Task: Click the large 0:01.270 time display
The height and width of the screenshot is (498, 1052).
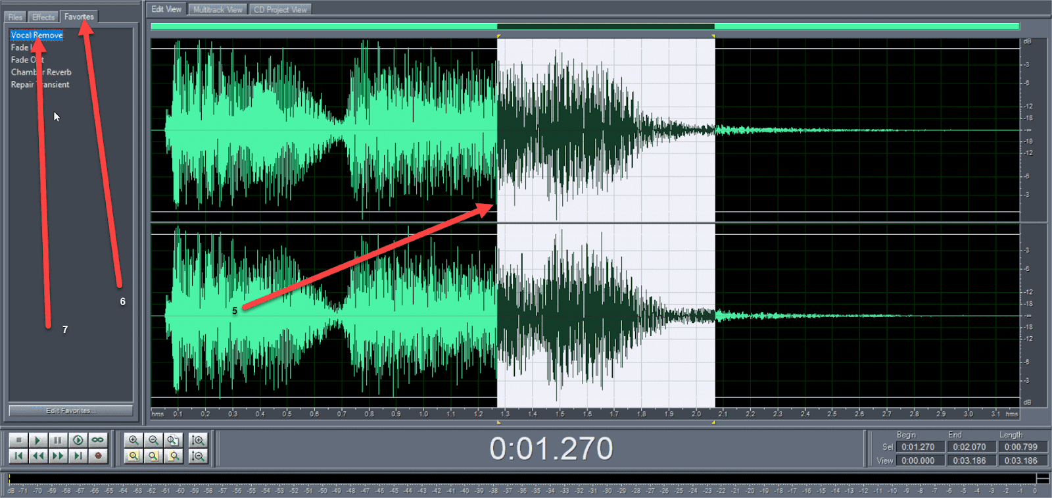Action: pos(551,449)
